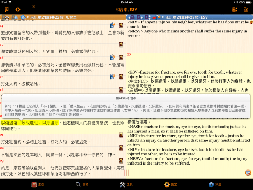Open the blue commentary icon beside verse 16
This screenshot has height=190, width=253.
click(x=112, y=57)
